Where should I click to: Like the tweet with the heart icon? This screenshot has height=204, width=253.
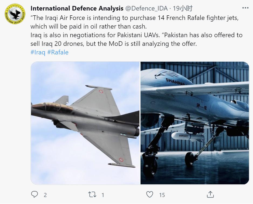point(149,194)
